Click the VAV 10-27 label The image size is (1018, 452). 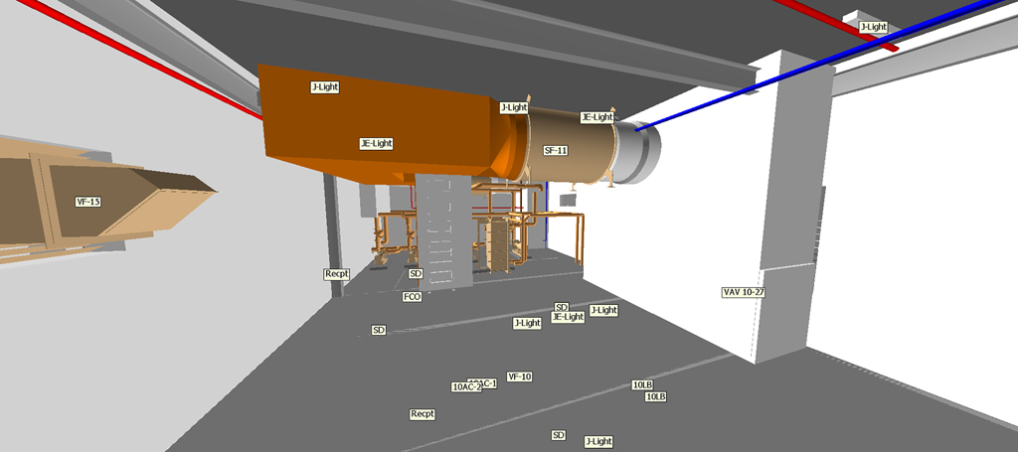coord(743,292)
